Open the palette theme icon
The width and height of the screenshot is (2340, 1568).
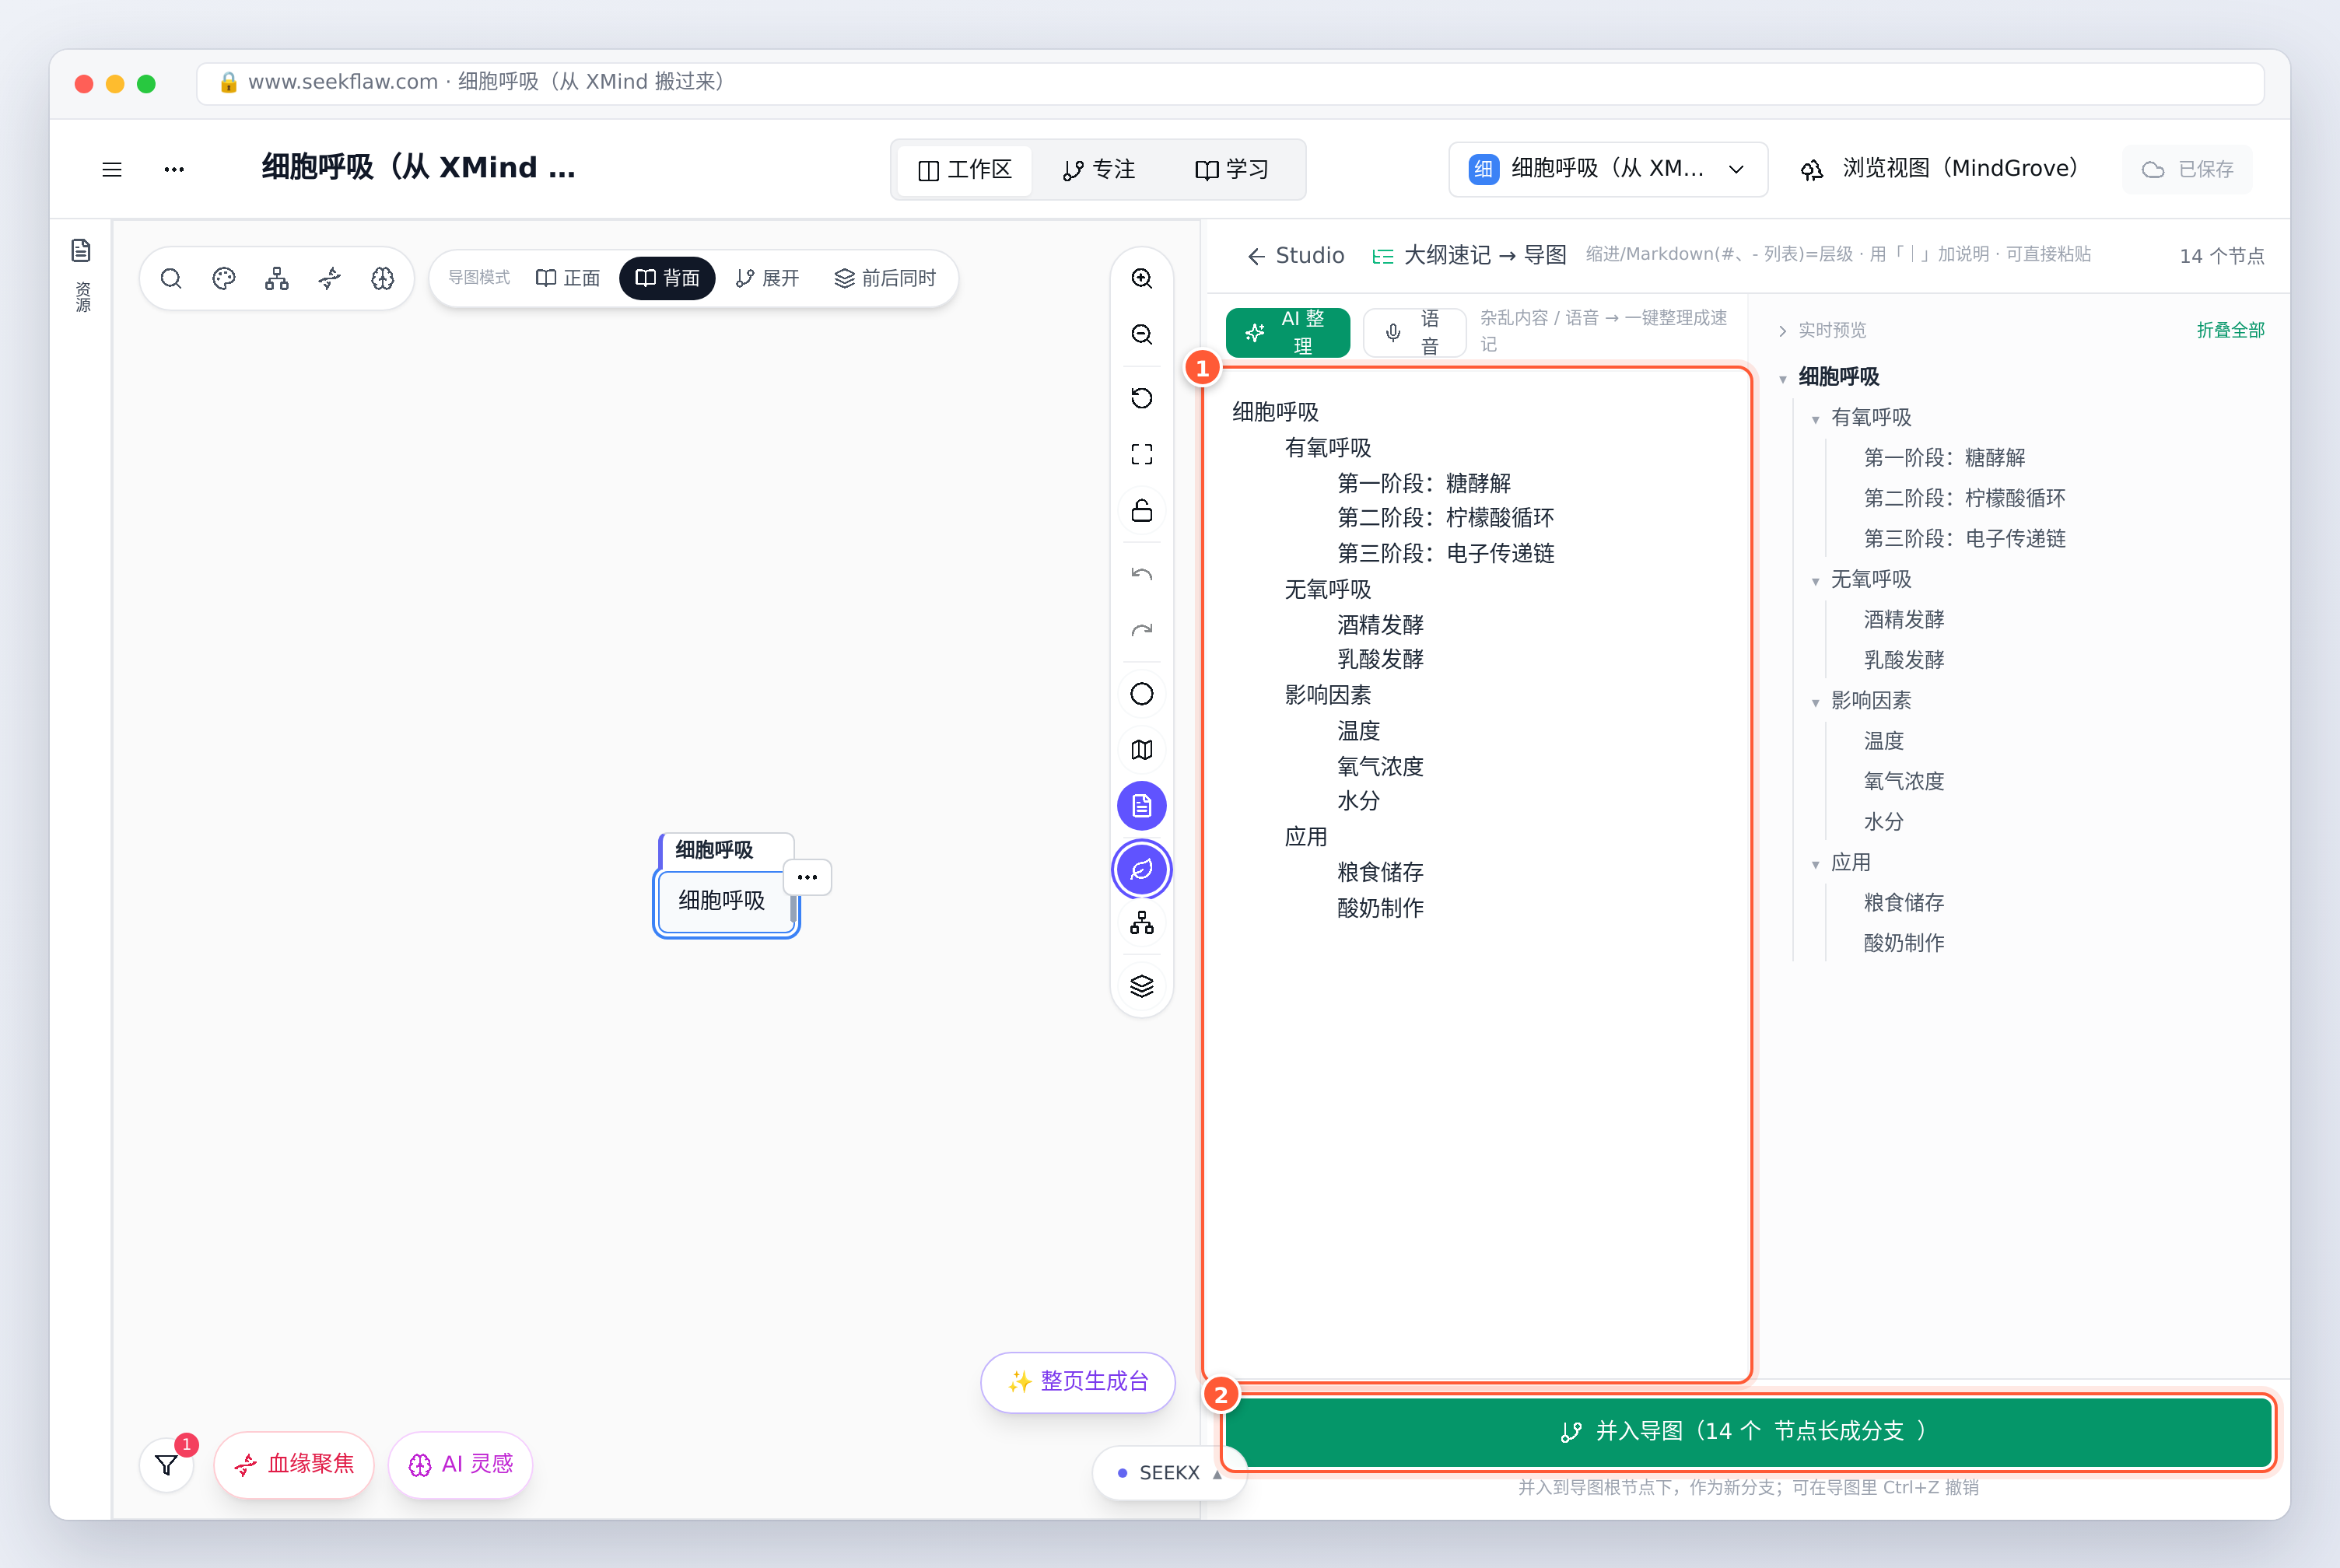224,278
